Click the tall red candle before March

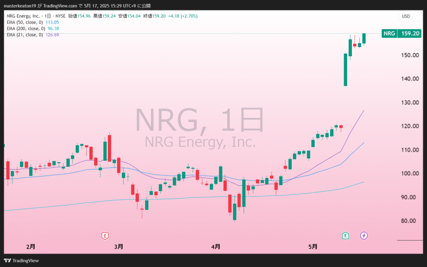coord(110,148)
